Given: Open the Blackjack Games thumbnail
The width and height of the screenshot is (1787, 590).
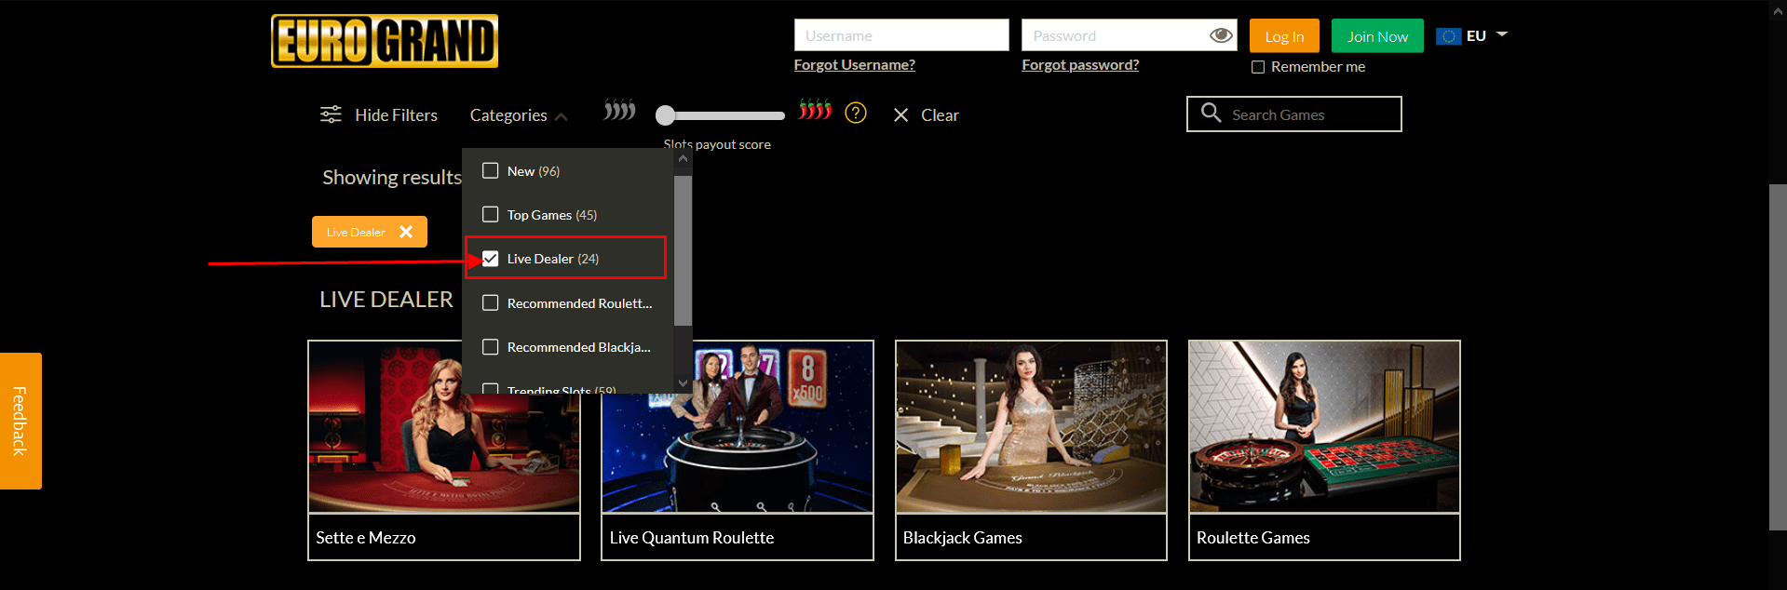Looking at the screenshot, I should tap(1031, 427).
